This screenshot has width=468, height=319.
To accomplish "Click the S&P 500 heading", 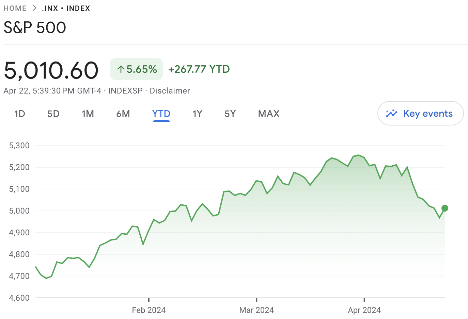I will click(x=35, y=28).
